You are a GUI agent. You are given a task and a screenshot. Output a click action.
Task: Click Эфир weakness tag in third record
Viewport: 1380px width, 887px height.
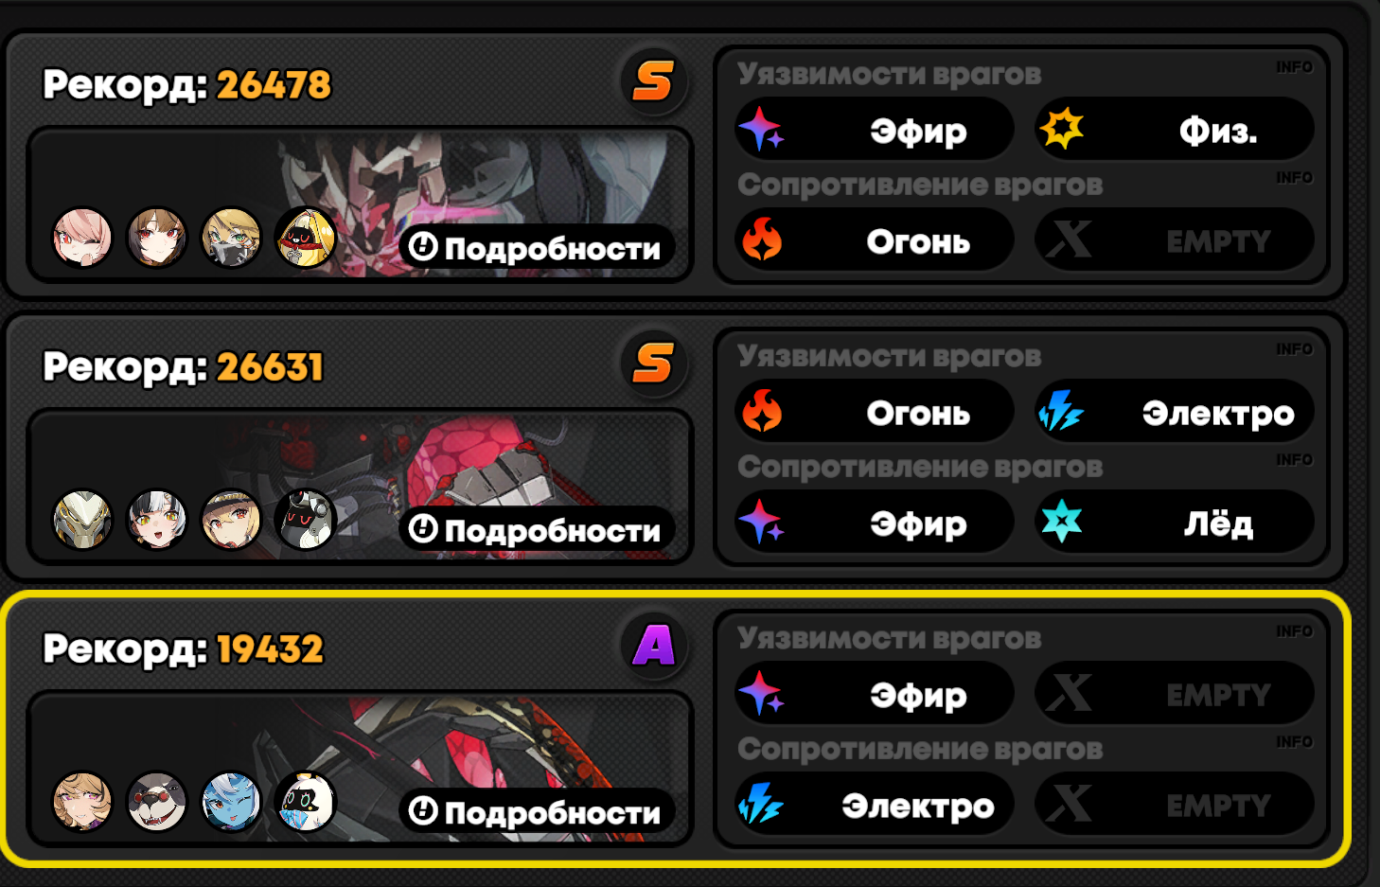tap(875, 694)
